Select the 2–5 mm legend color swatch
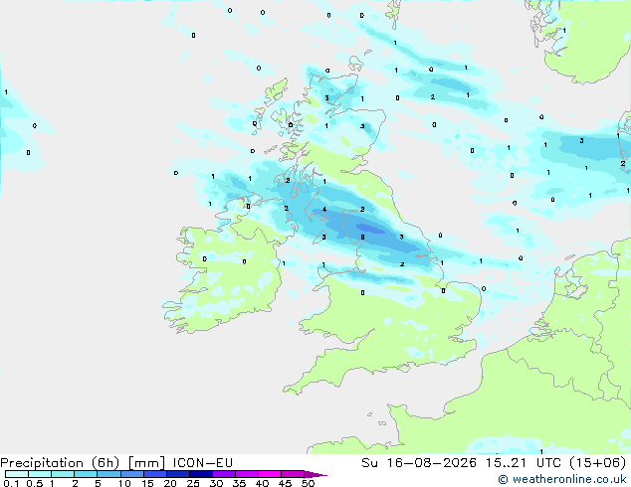The image size is (631, 487). click(x=86, y=474)
